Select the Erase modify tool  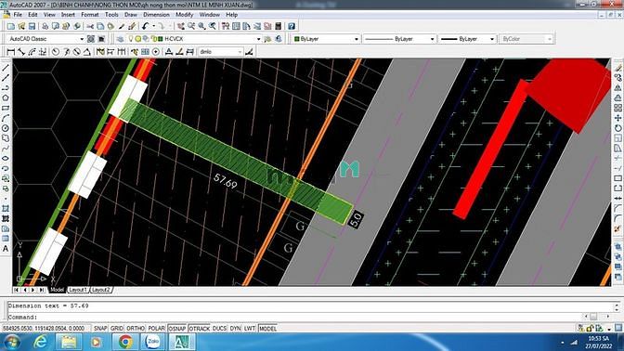click(617, 68)
